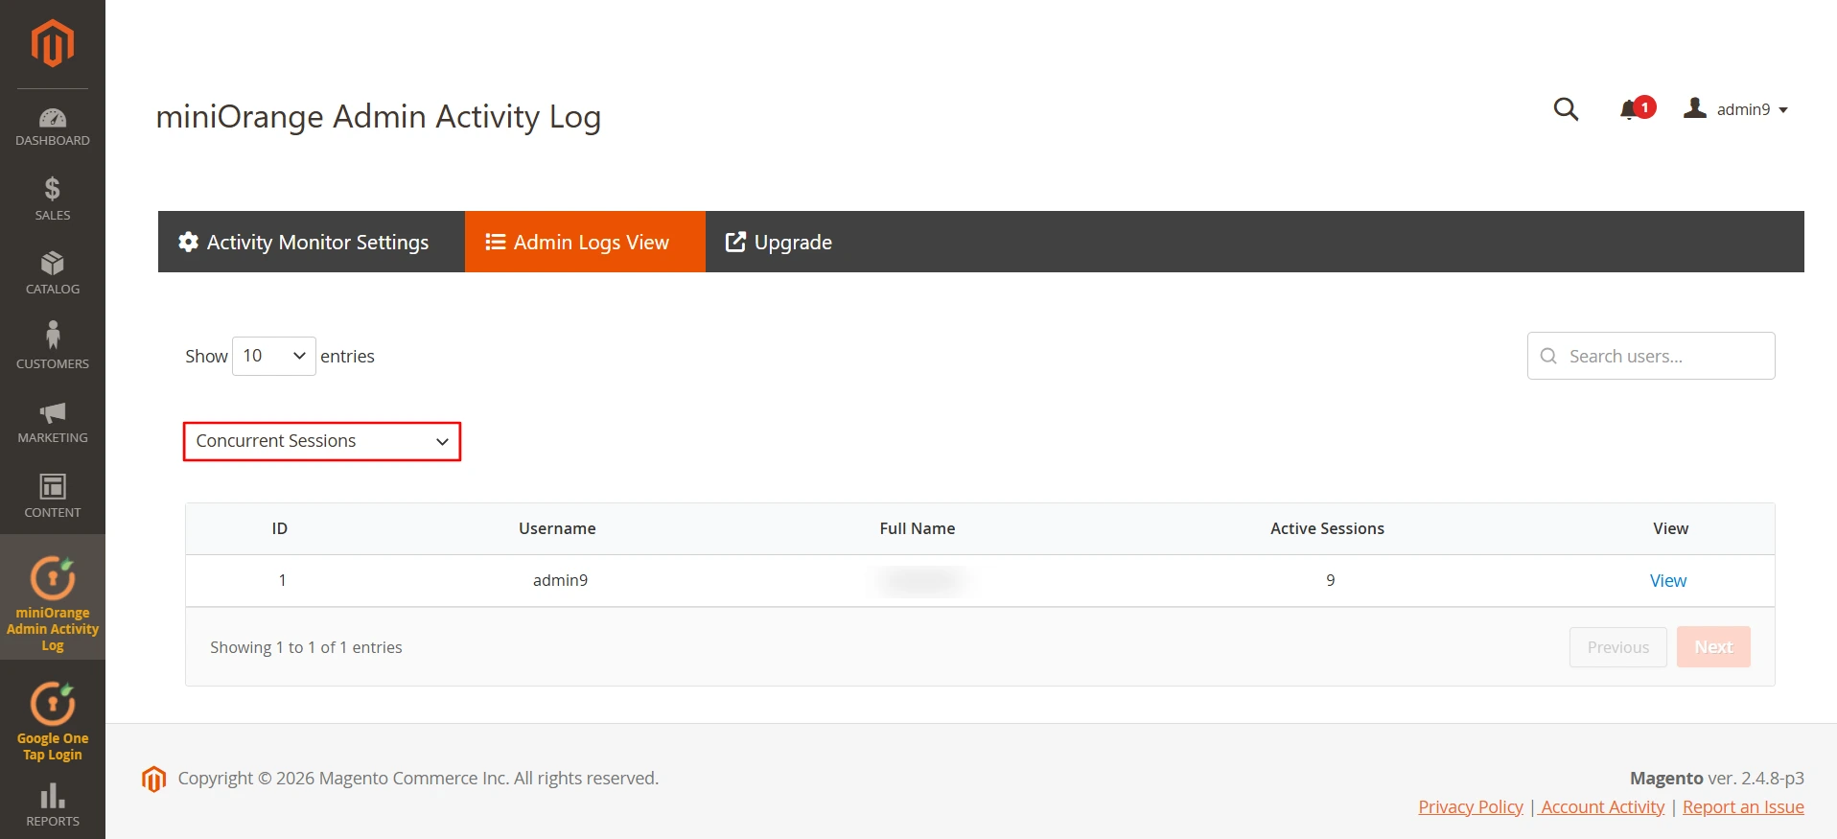The height and width of the screenshot is (839, 1837).
Task: Open the Upgrade tab
Action: coord(779,242)
